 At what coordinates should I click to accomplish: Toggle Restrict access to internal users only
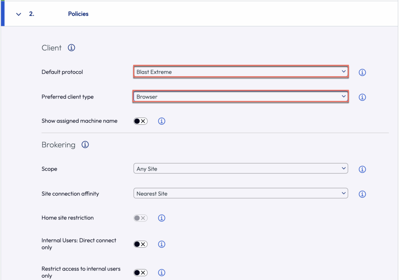click(140, 273)
